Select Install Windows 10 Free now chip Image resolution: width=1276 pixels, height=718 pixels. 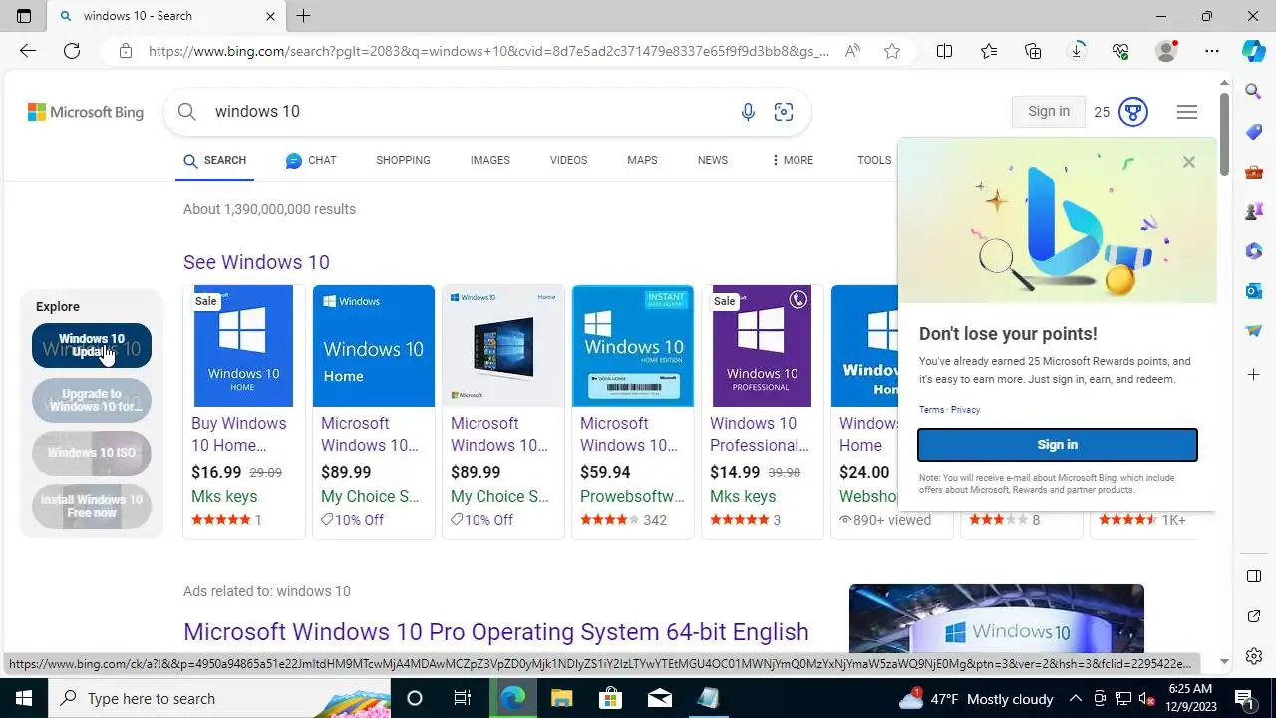pyautogui.click(x=92, y=506)
